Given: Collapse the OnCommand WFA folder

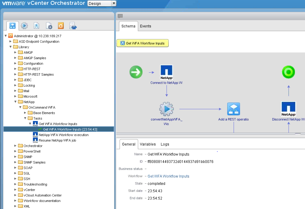Looking at the screenshot, I should pyautogui.click(x=20, y=107).
